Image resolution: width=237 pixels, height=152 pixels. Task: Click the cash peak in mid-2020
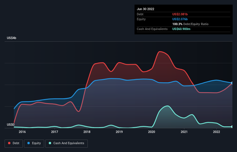point(167,106)
